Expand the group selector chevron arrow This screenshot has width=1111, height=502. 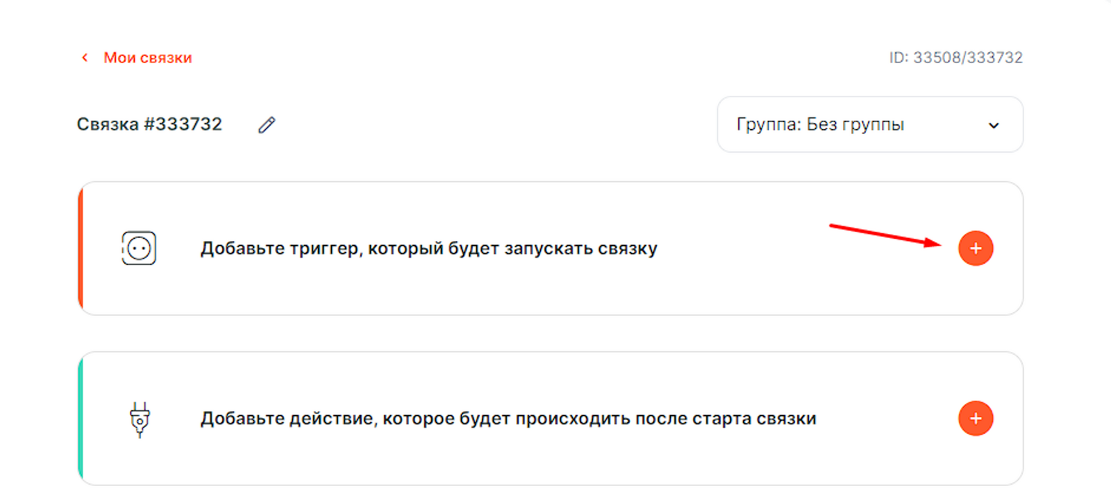click(994, 126)
